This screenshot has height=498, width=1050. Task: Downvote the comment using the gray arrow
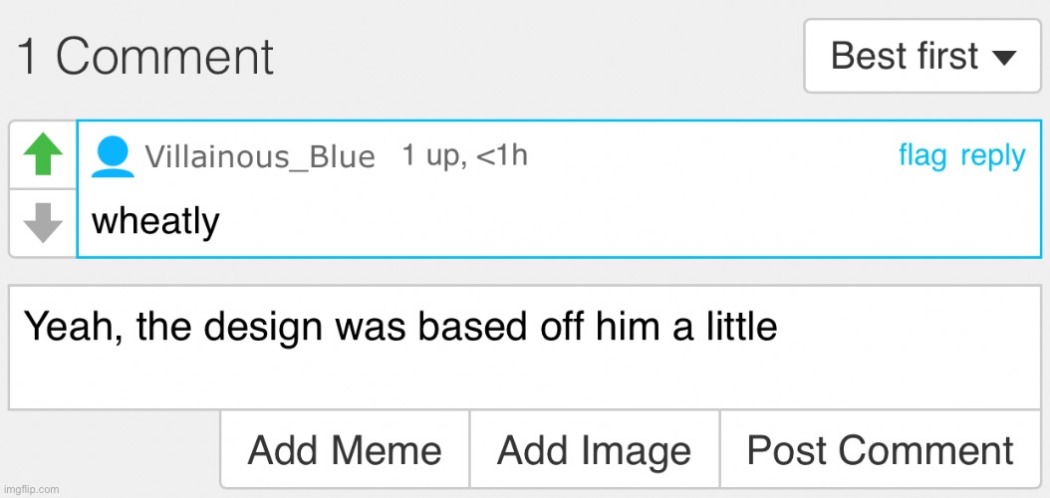click(x=43, y=223)
